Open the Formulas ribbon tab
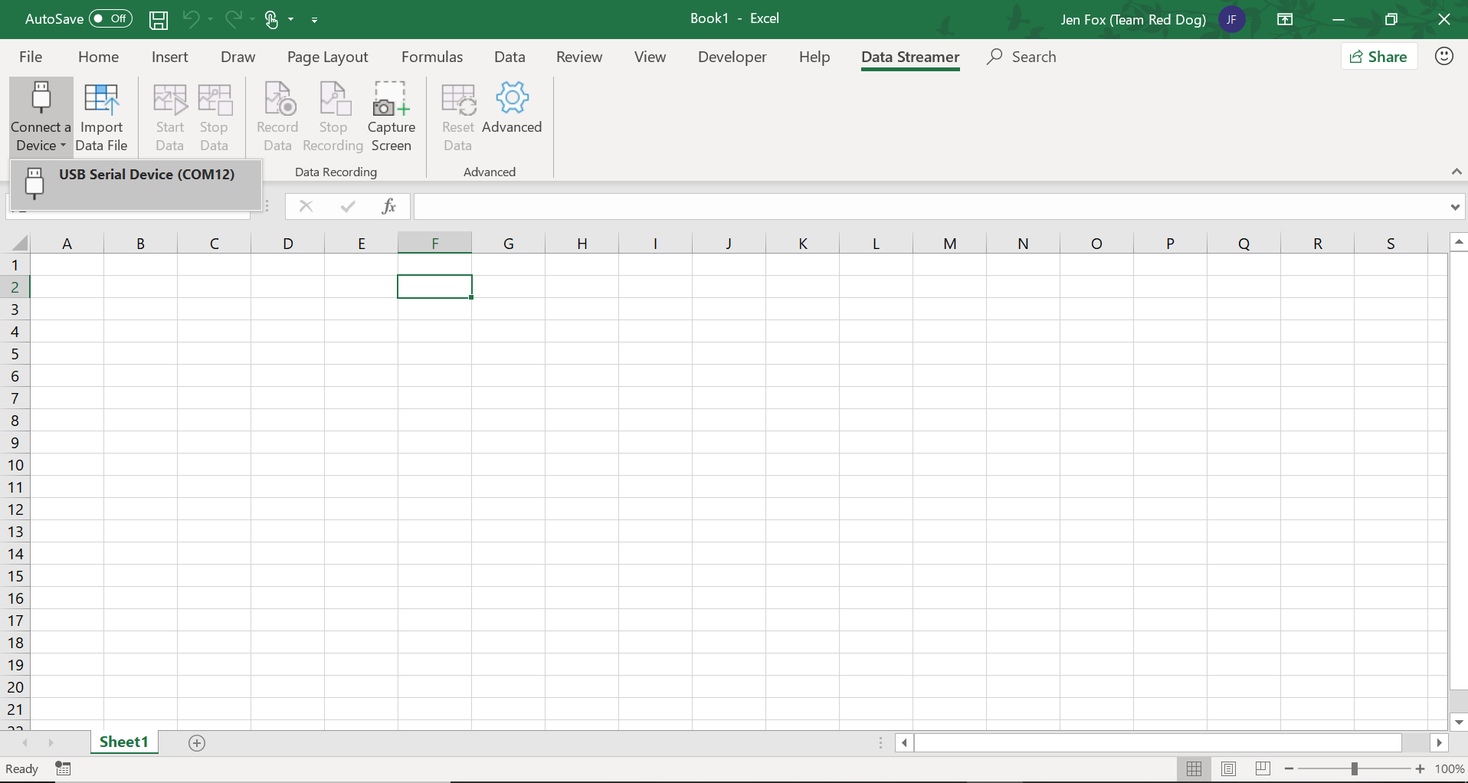 tap(431, 57)
